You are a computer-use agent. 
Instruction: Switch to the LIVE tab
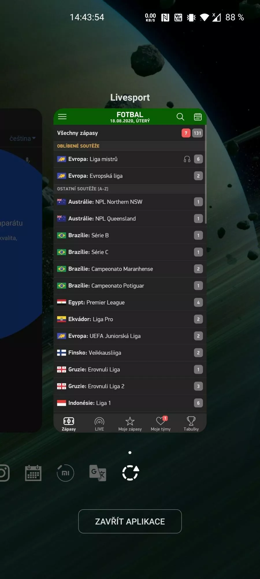[99, 424]
